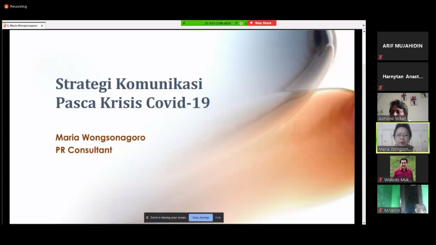Click muted mic icon on M.Yamin tile

380,211
